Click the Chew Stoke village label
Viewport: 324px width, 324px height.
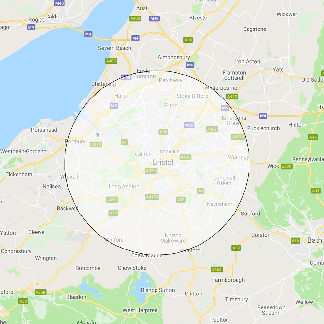point(132,268)
